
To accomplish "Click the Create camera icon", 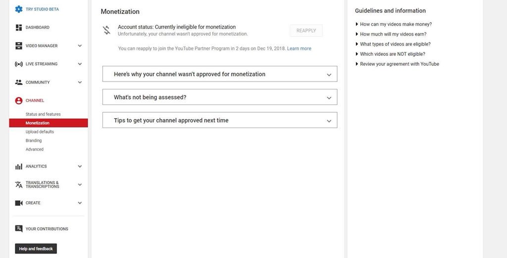I will pos(19,203).
